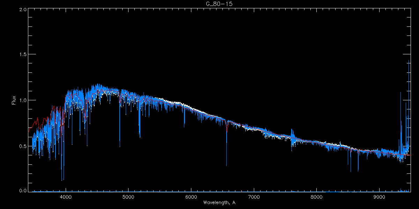Select the 4000 wavelength tick label

[66, 196]
